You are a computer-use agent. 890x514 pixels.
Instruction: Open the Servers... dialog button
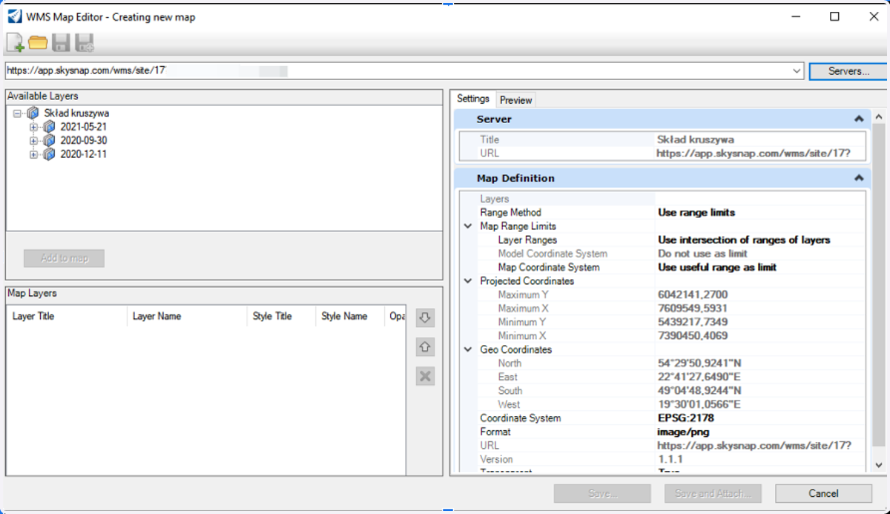pos(848,71)
